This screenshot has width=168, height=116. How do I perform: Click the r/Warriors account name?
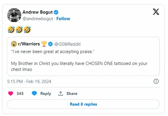29,44
